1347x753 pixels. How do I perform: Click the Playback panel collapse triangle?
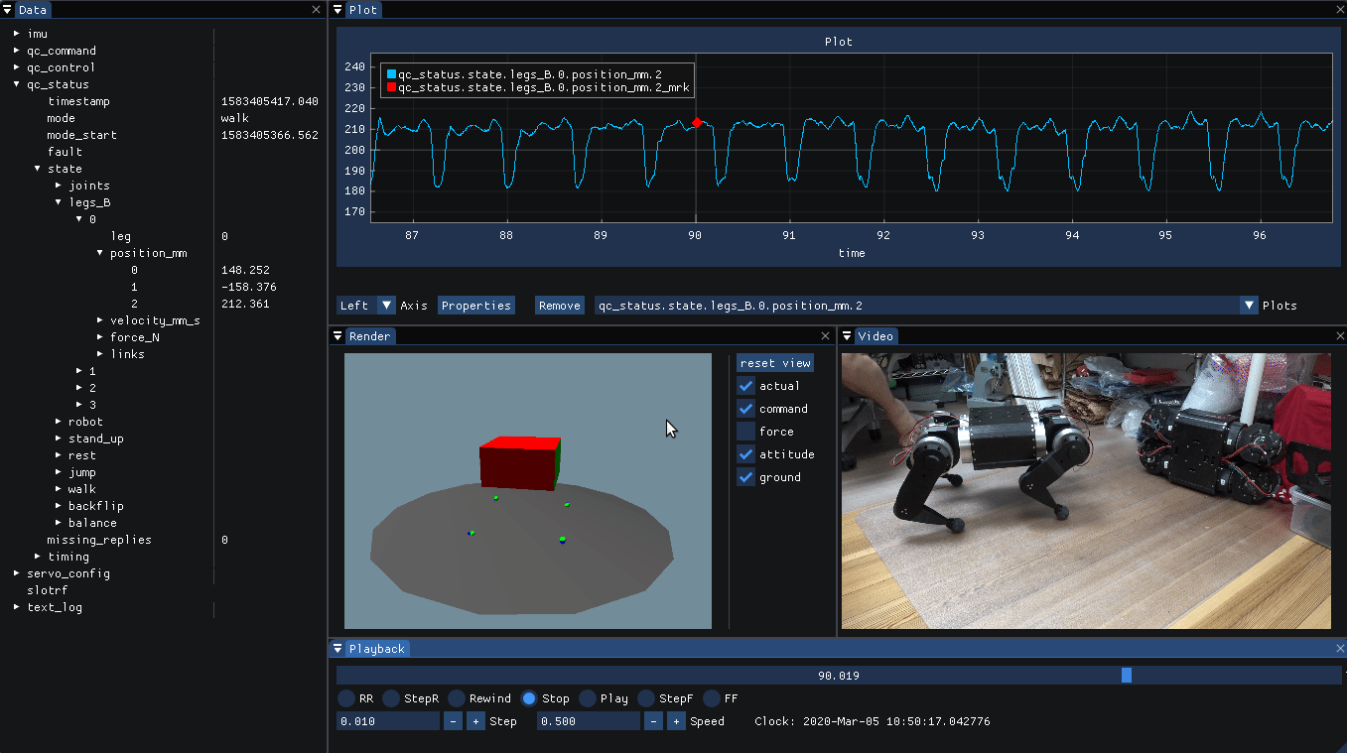tap(337, 649)
